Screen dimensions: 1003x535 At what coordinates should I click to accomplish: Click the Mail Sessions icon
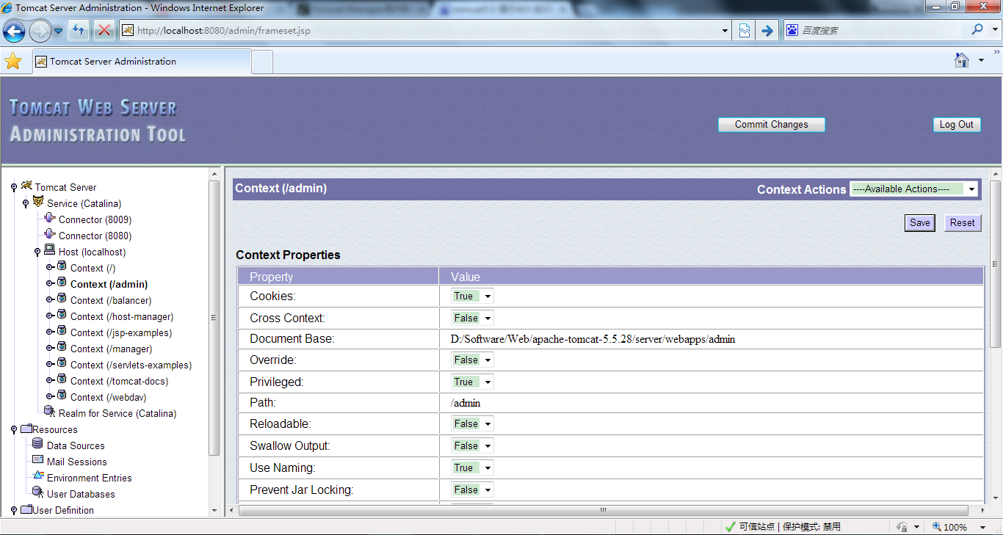[38, 460]
